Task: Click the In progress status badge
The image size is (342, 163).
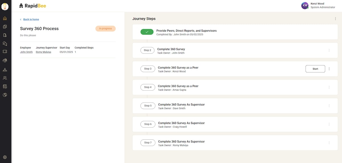Action: coord(105,28)
